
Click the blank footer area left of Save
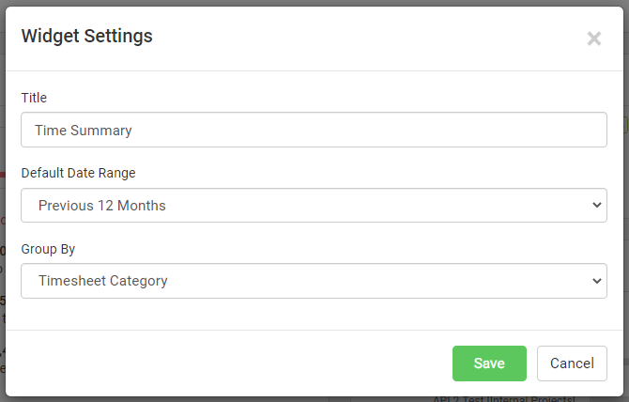tap(235, 363)
